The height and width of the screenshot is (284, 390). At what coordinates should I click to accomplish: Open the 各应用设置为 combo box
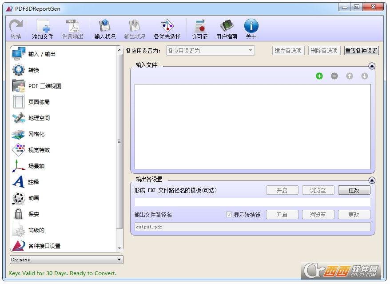[x=211, y=51]
